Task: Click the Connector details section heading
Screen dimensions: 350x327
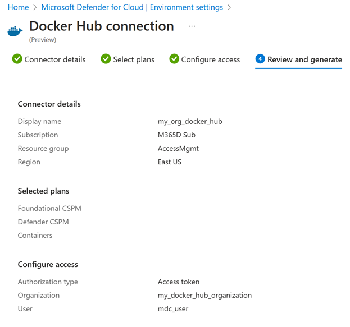Action: tap(49, 104)
